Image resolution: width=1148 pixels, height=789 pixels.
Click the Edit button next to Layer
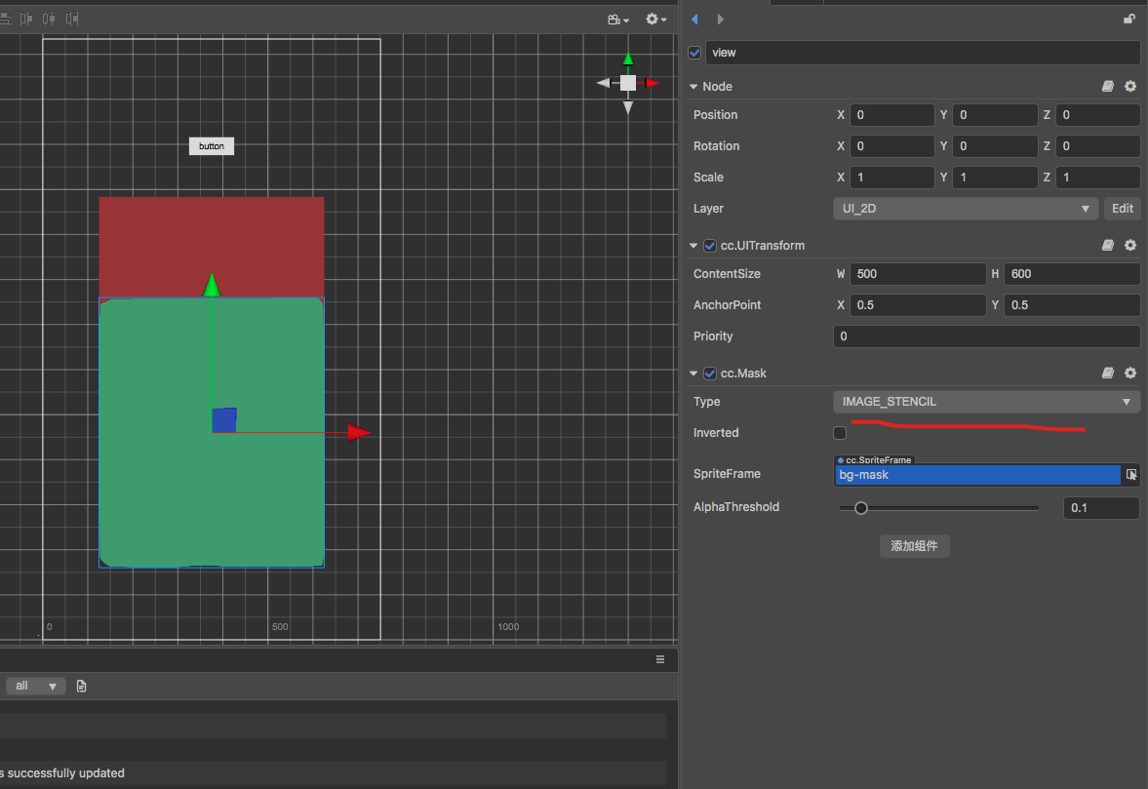(1122, 209)
